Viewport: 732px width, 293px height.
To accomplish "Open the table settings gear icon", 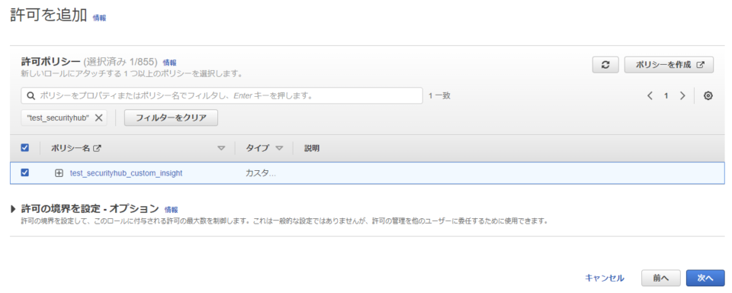I will 708,96.
